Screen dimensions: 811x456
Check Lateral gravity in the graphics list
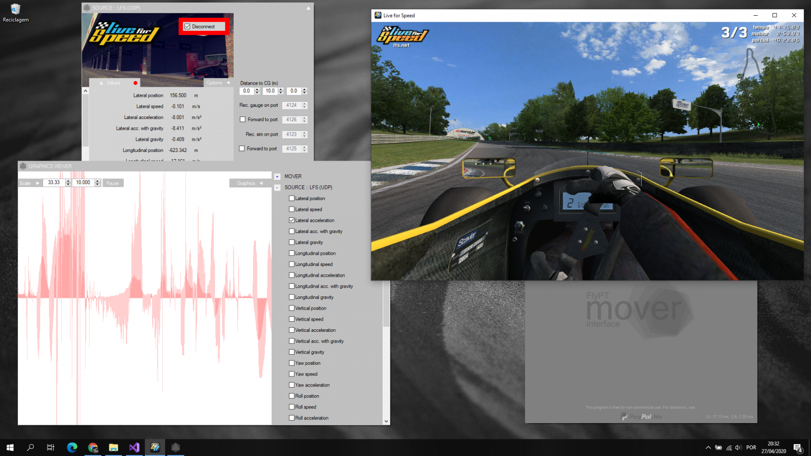point(291,242)
